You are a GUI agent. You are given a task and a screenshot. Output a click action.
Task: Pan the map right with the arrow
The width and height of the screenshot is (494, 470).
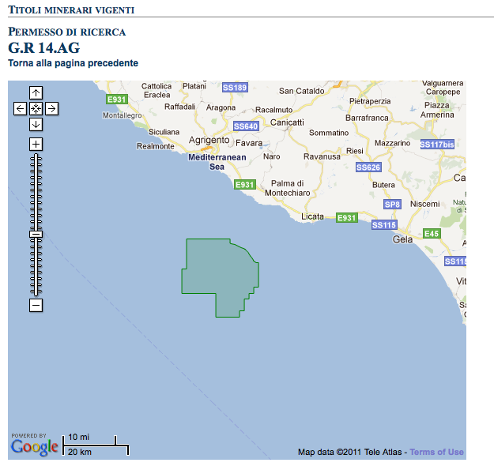tap(51, 108)
